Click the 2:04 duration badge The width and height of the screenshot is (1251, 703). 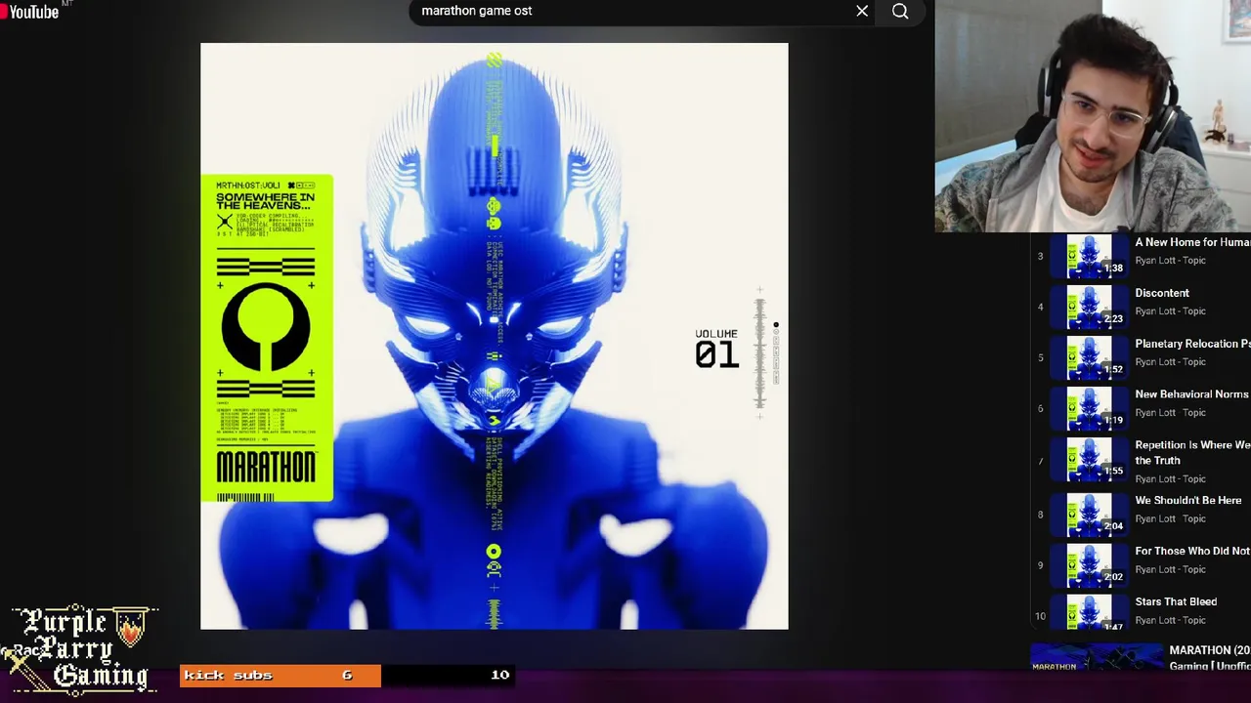[1113, 525]
